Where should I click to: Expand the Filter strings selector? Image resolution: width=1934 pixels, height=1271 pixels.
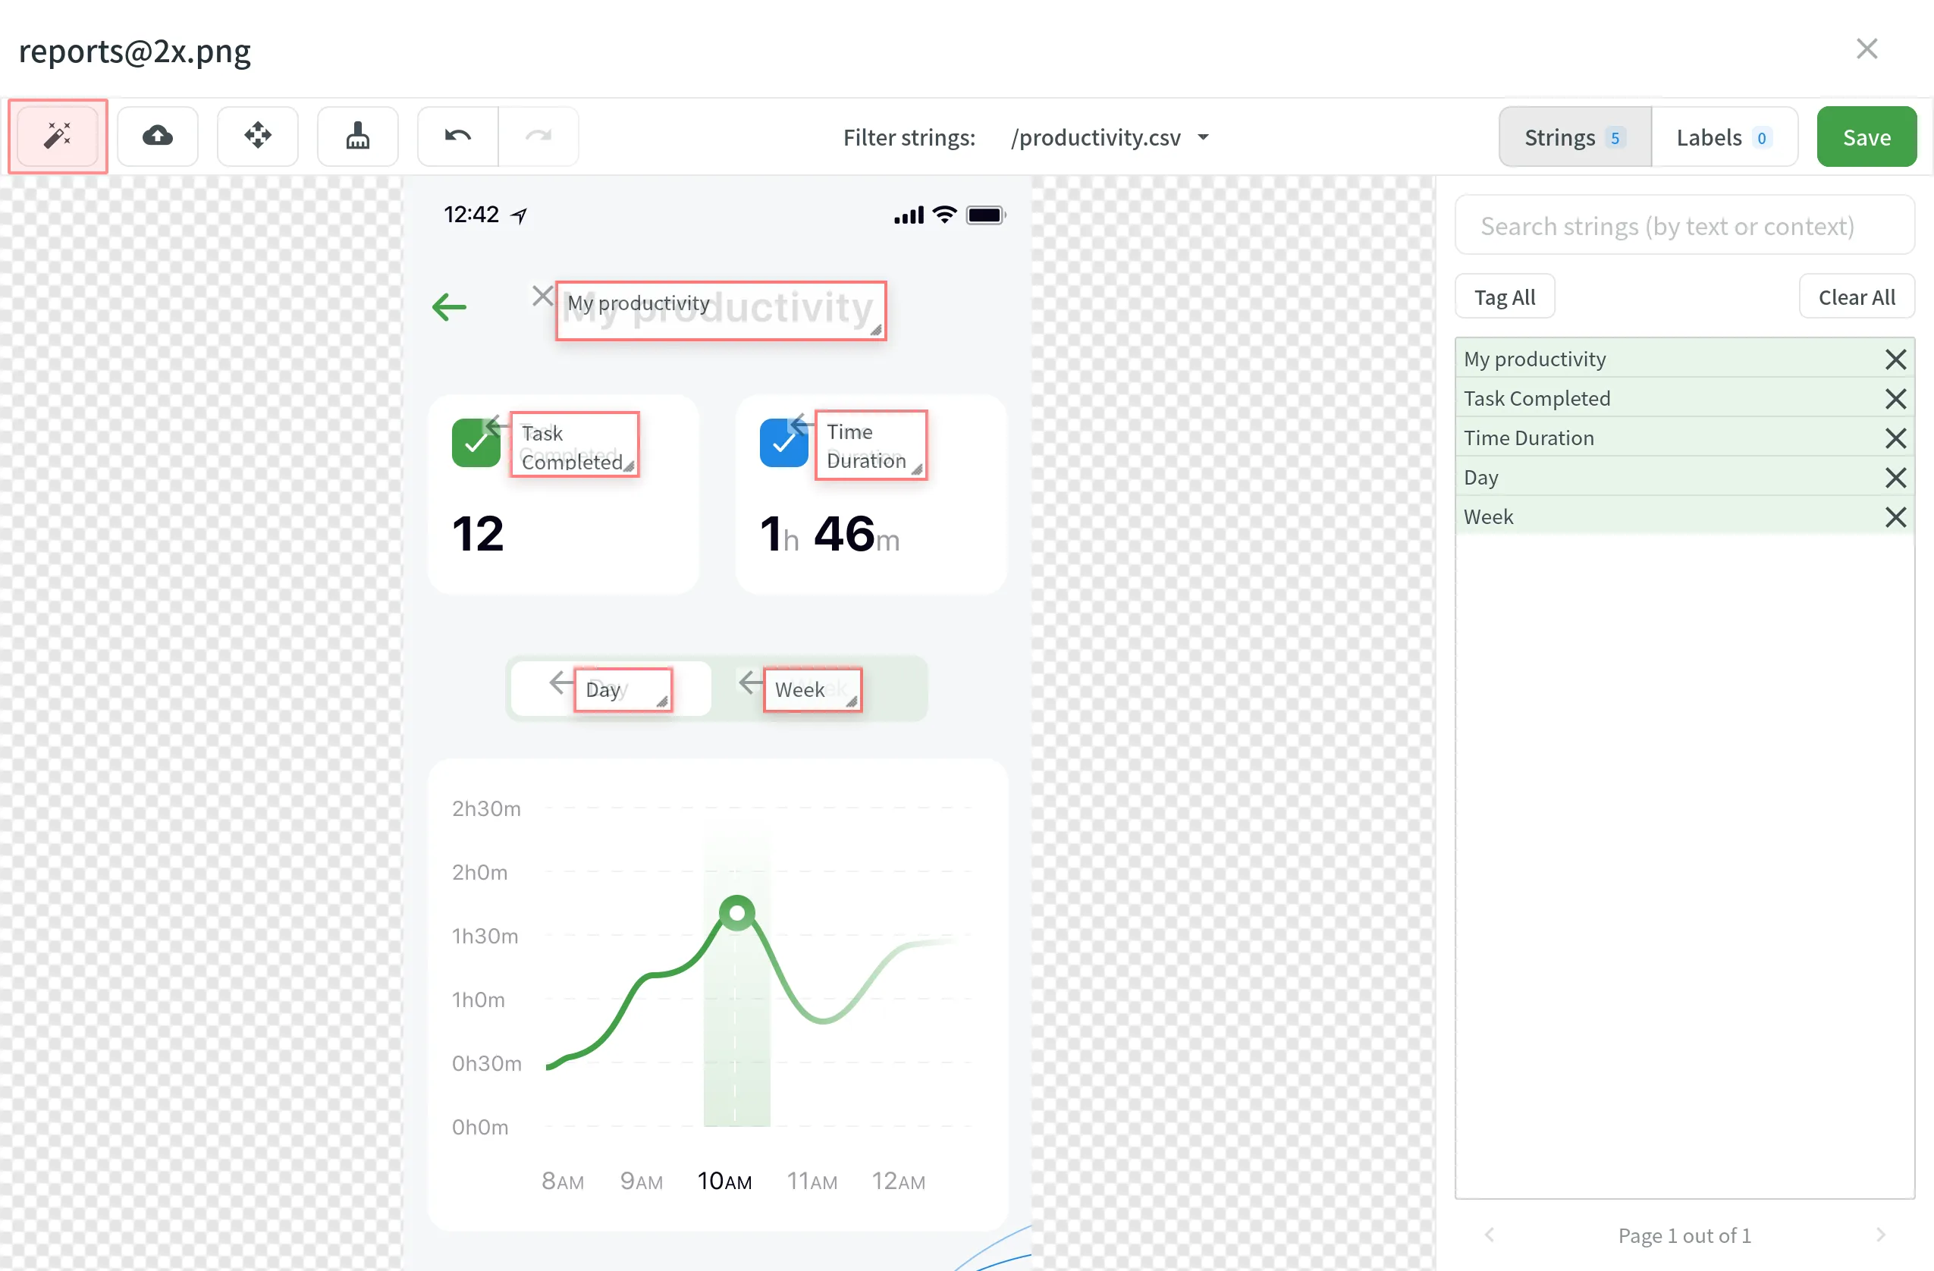pos(1202,137)
